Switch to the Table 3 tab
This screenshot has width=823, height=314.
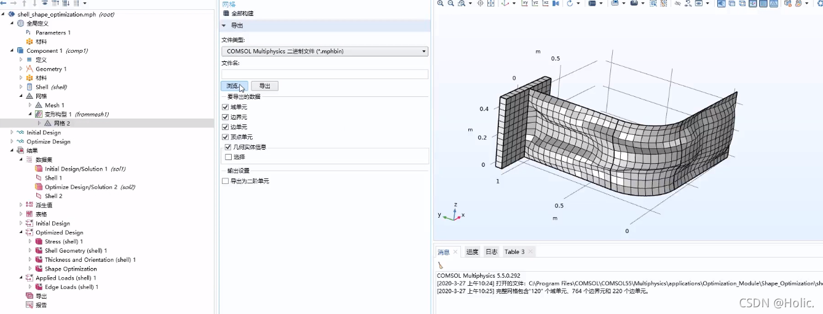click(514, 252)
